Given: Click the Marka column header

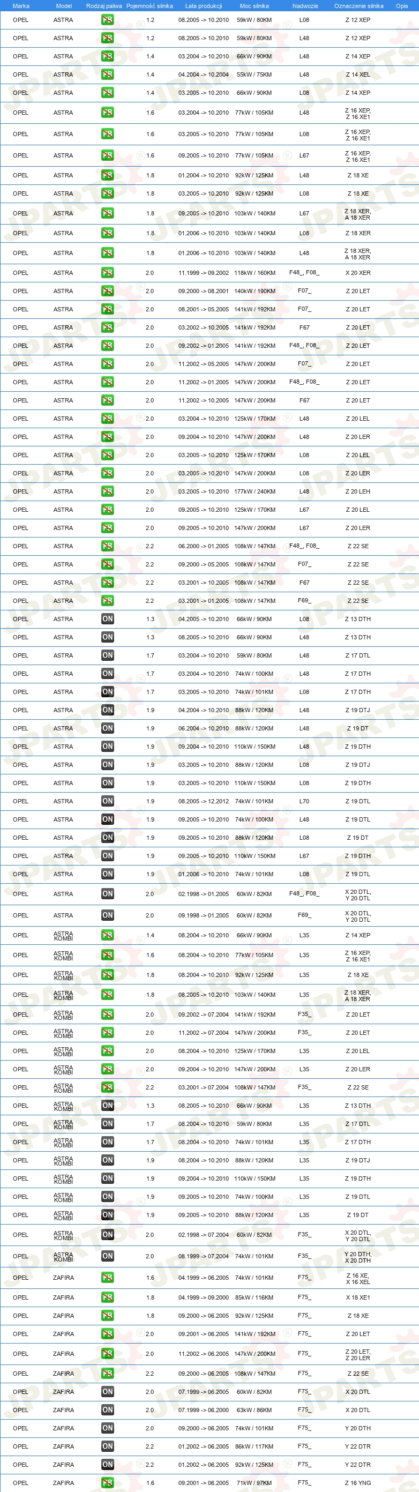Looking at the screenshot, I should pyautogui.click(x=21, y=6).
